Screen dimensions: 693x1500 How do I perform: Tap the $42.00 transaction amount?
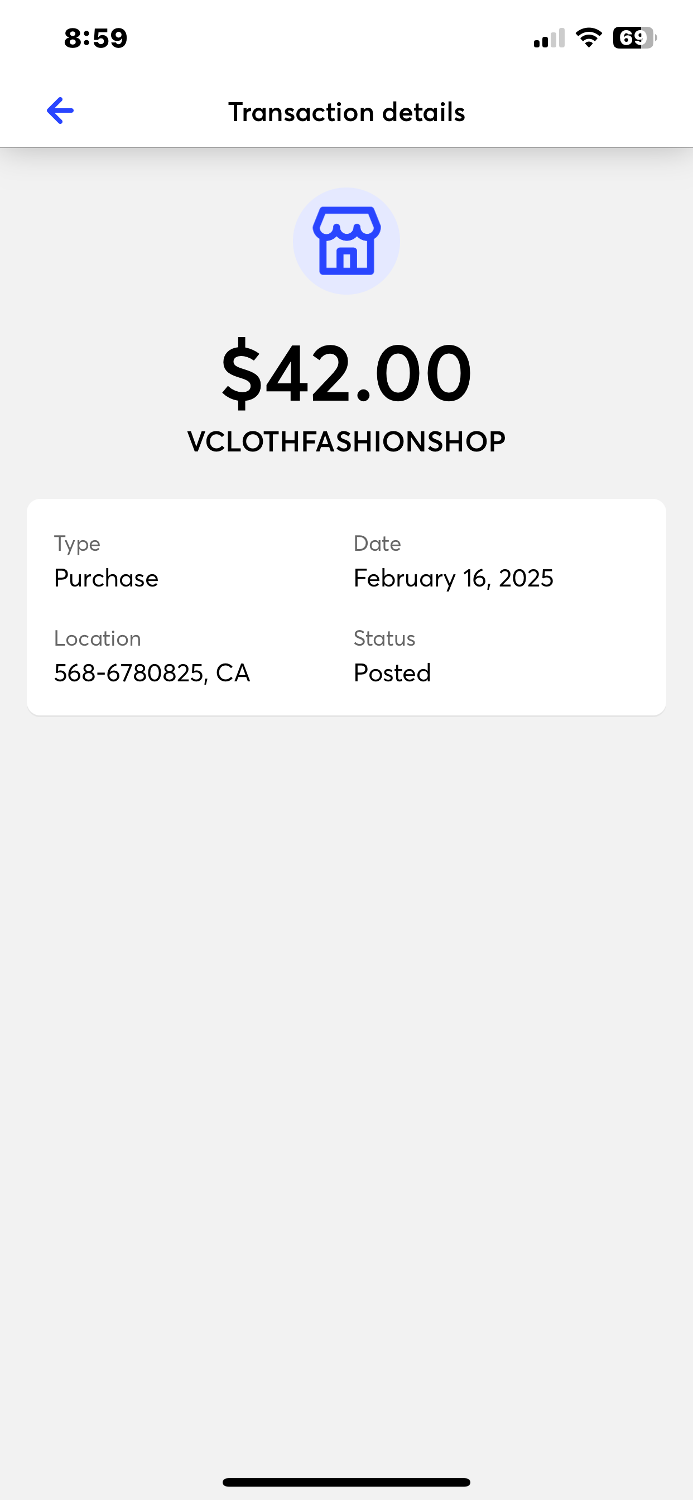click(x=346, y=373)
